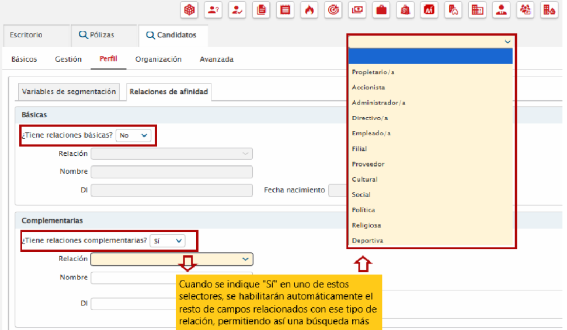
Task: Switch to the Organización tab
Action: (158, 59)
